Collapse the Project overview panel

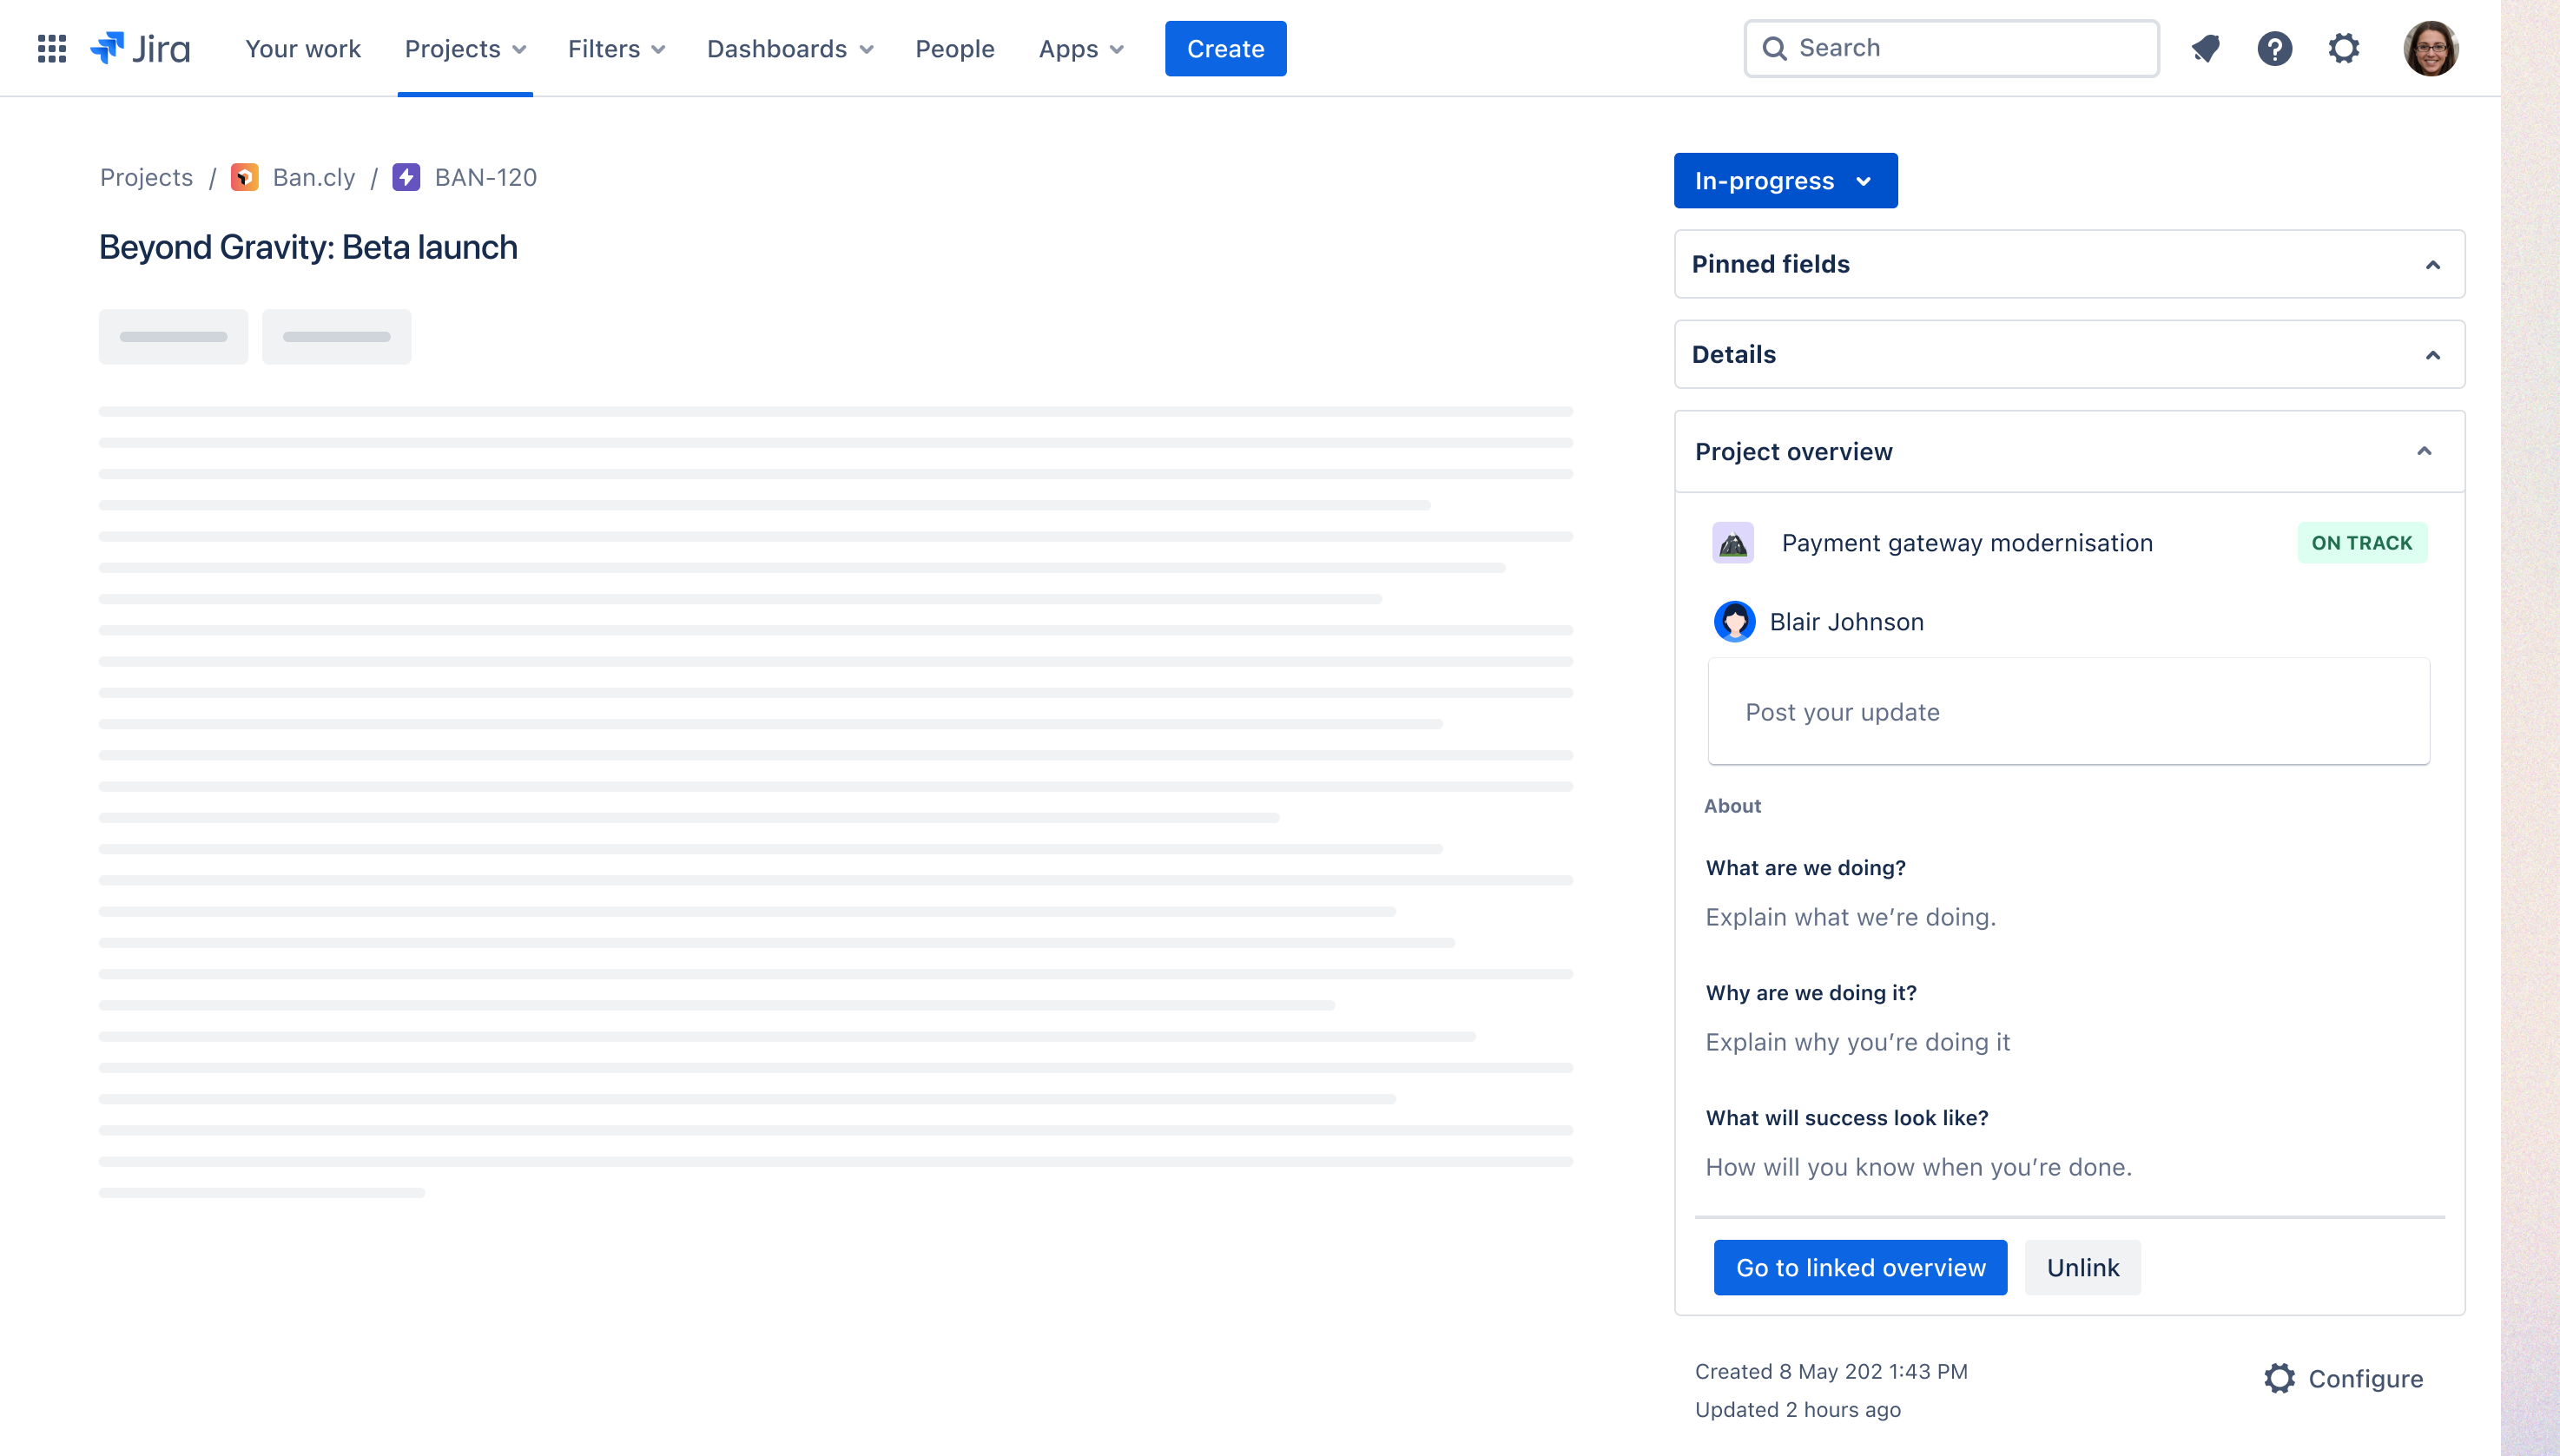coord(2424,452)
